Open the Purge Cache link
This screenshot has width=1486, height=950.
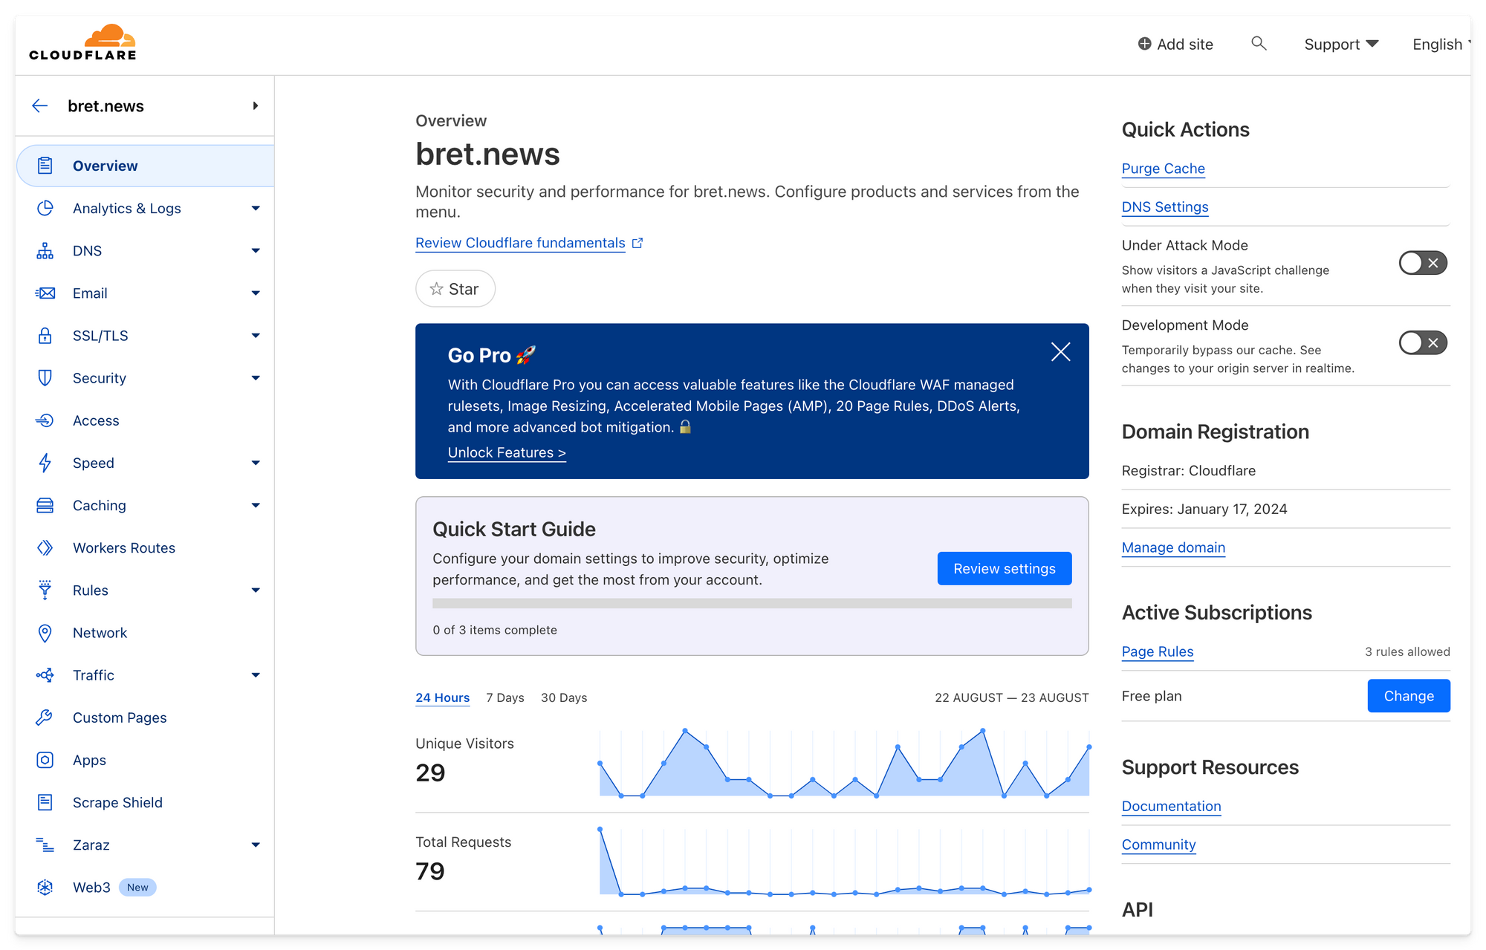click(1163, 169)
